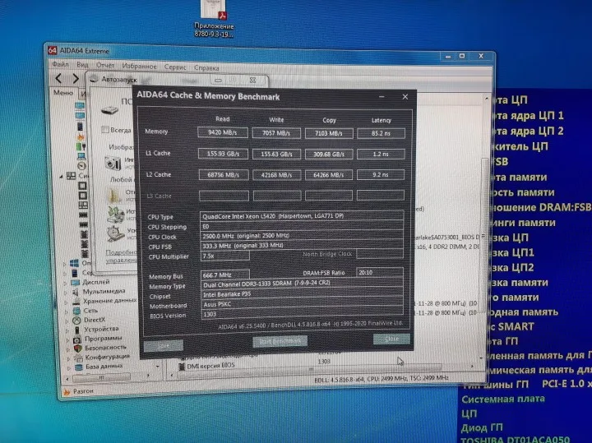Select the Хранение данных drive icon
This screenshot has width=592, height=443.
(76, 301)
